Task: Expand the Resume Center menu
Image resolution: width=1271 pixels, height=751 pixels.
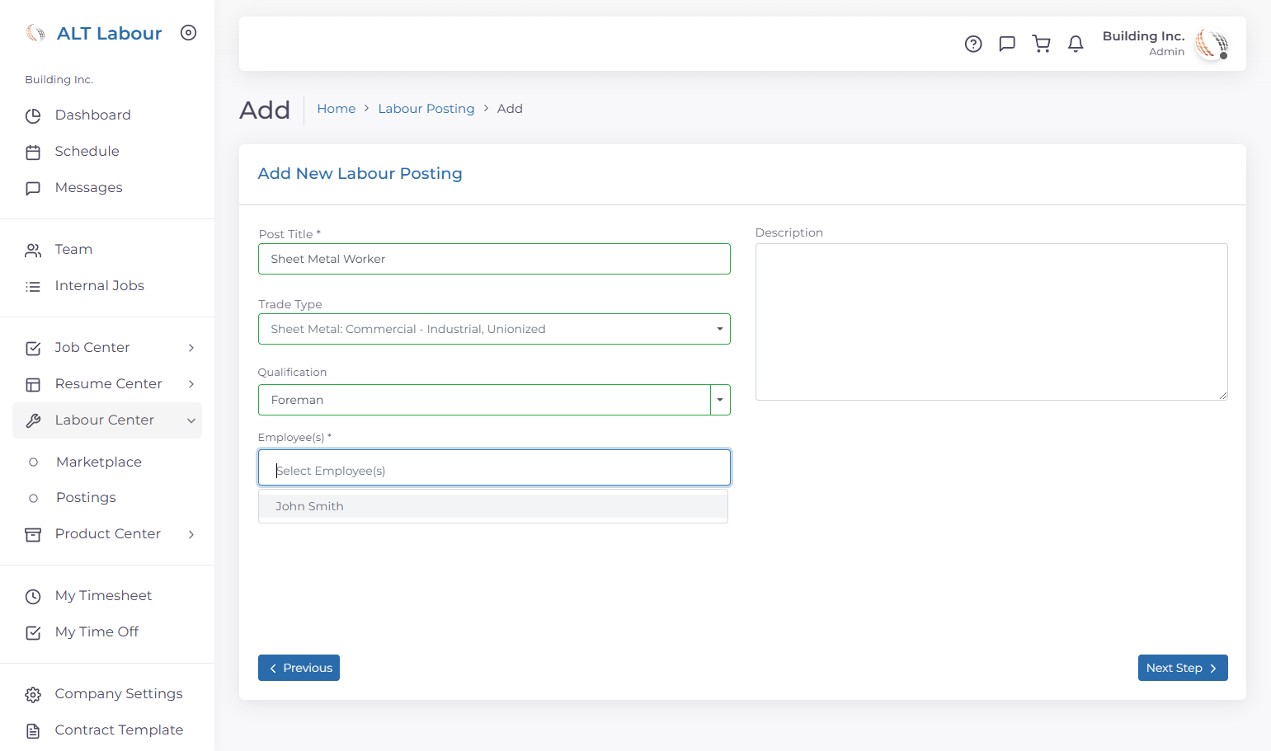Action: click(x=107, y=384)
